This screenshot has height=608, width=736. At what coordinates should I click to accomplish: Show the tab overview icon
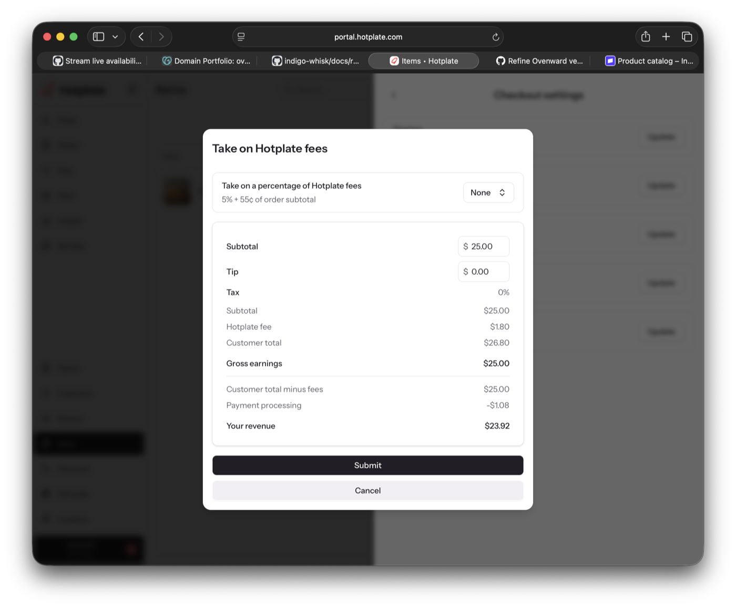(687, 36)
